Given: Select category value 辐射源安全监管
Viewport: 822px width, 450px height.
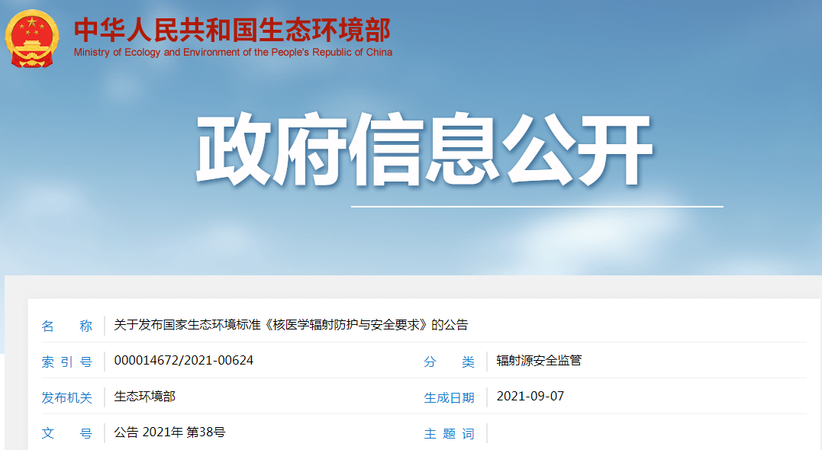Looking at the screenshot, I should tap(539, 361).
